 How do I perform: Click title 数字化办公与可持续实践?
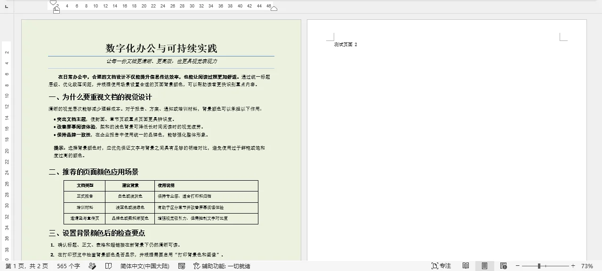(x=161, y=48)
